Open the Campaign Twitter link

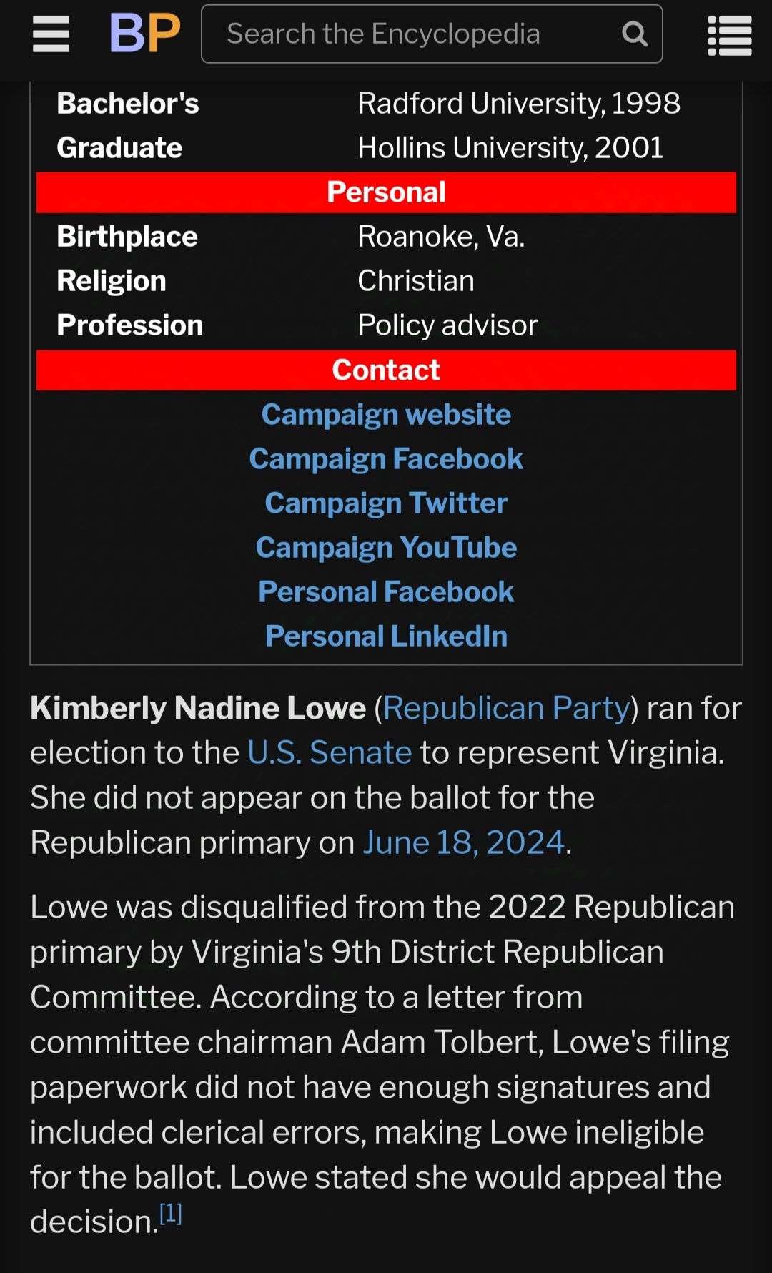[x=386, y=503]
